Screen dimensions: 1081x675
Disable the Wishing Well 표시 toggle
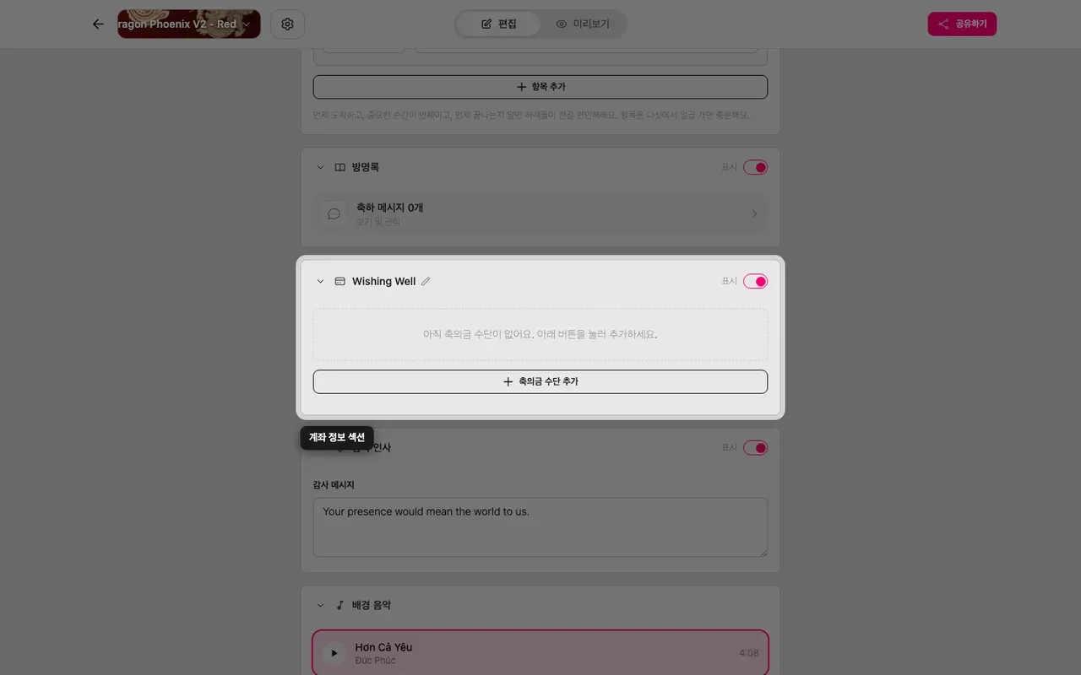pos(755,281)
